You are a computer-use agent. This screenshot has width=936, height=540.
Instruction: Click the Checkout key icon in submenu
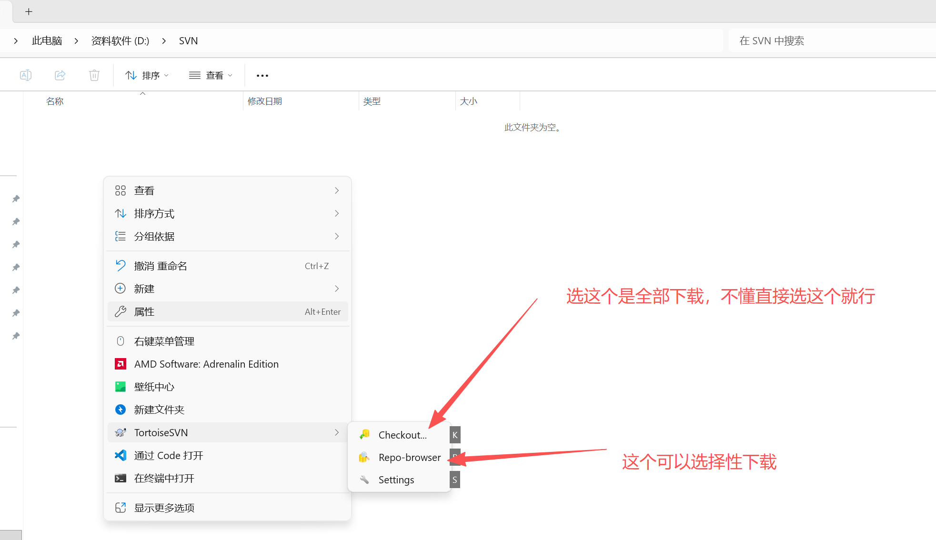click(364, 434)
